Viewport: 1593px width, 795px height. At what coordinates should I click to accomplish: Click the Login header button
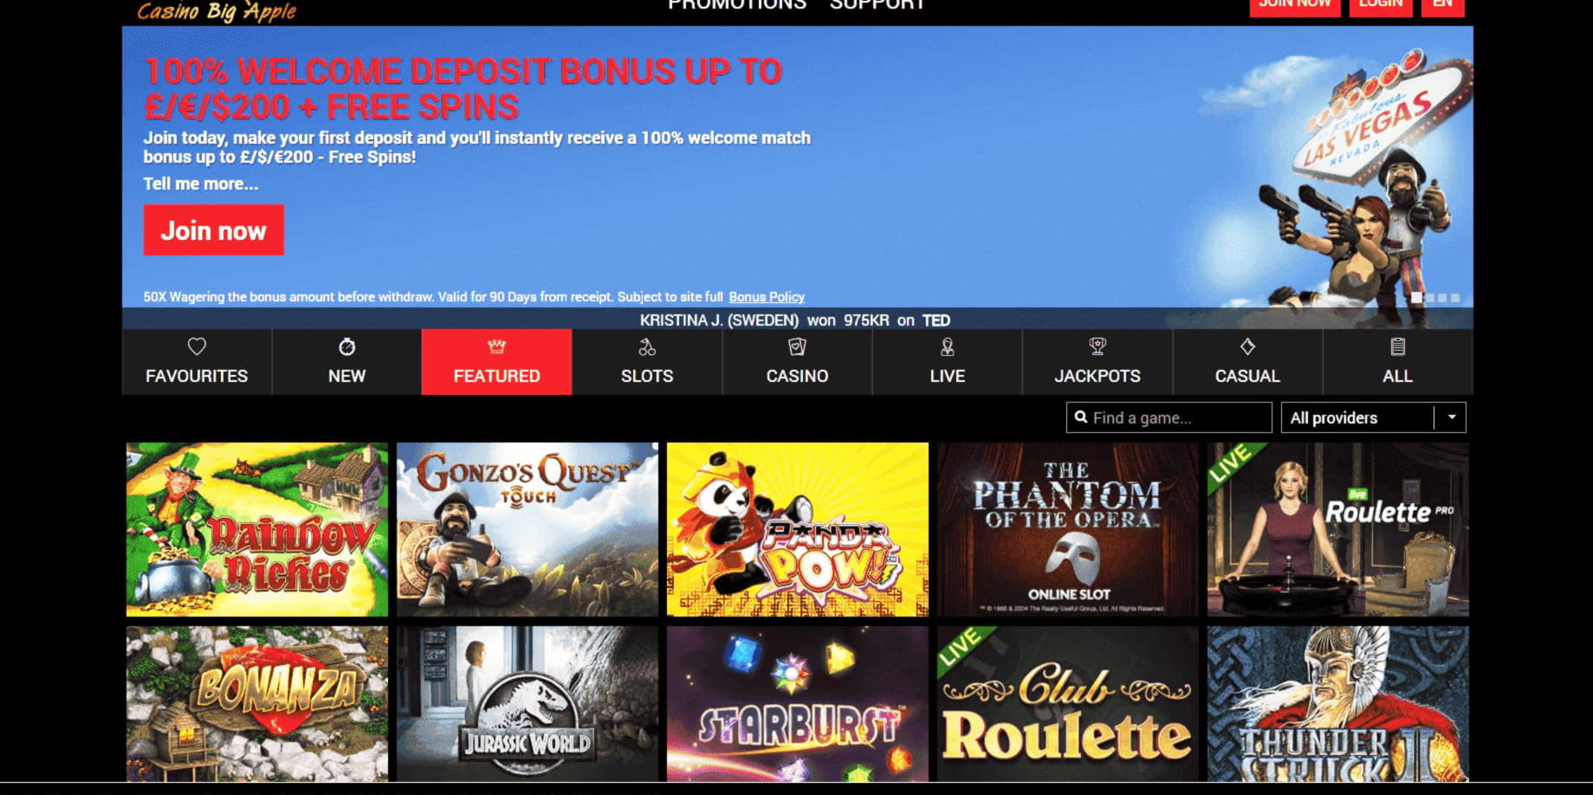[x=1380, y=7]
